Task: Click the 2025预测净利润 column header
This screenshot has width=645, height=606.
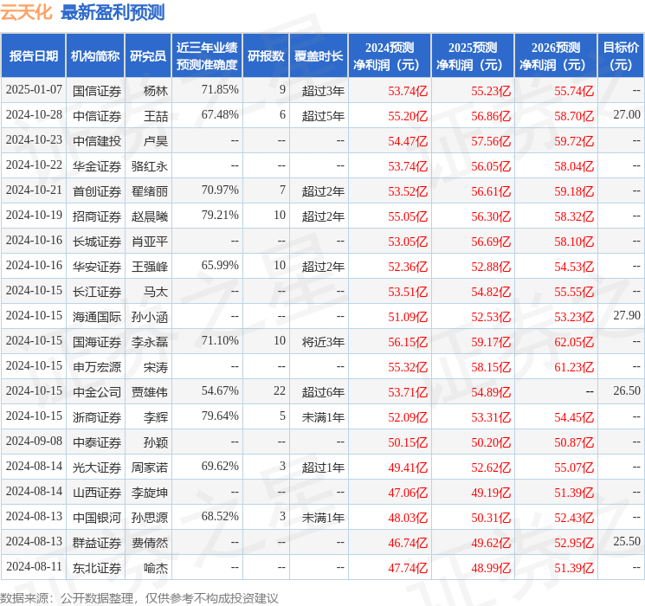Action: pos(473,56)
